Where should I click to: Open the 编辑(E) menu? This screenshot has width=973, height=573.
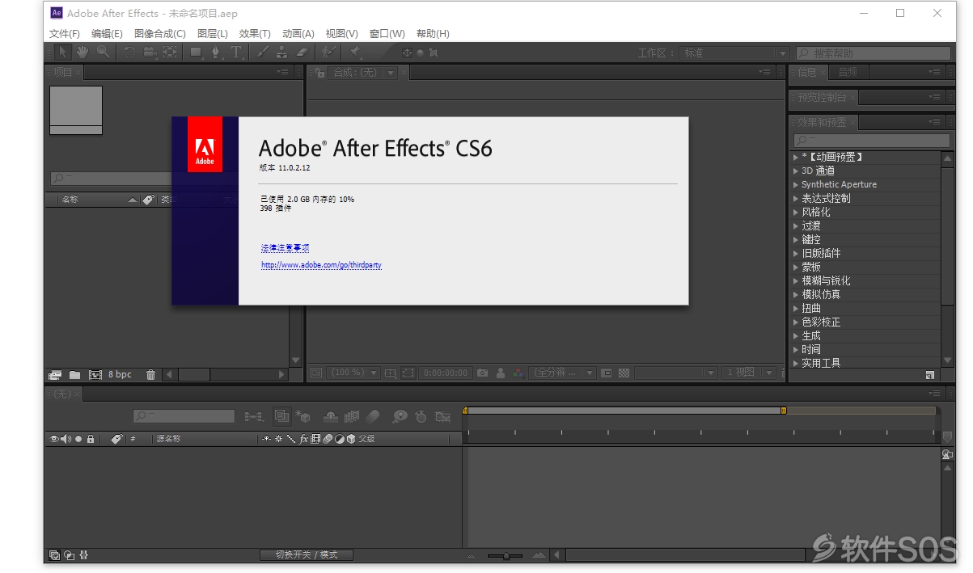click(107, 34)
